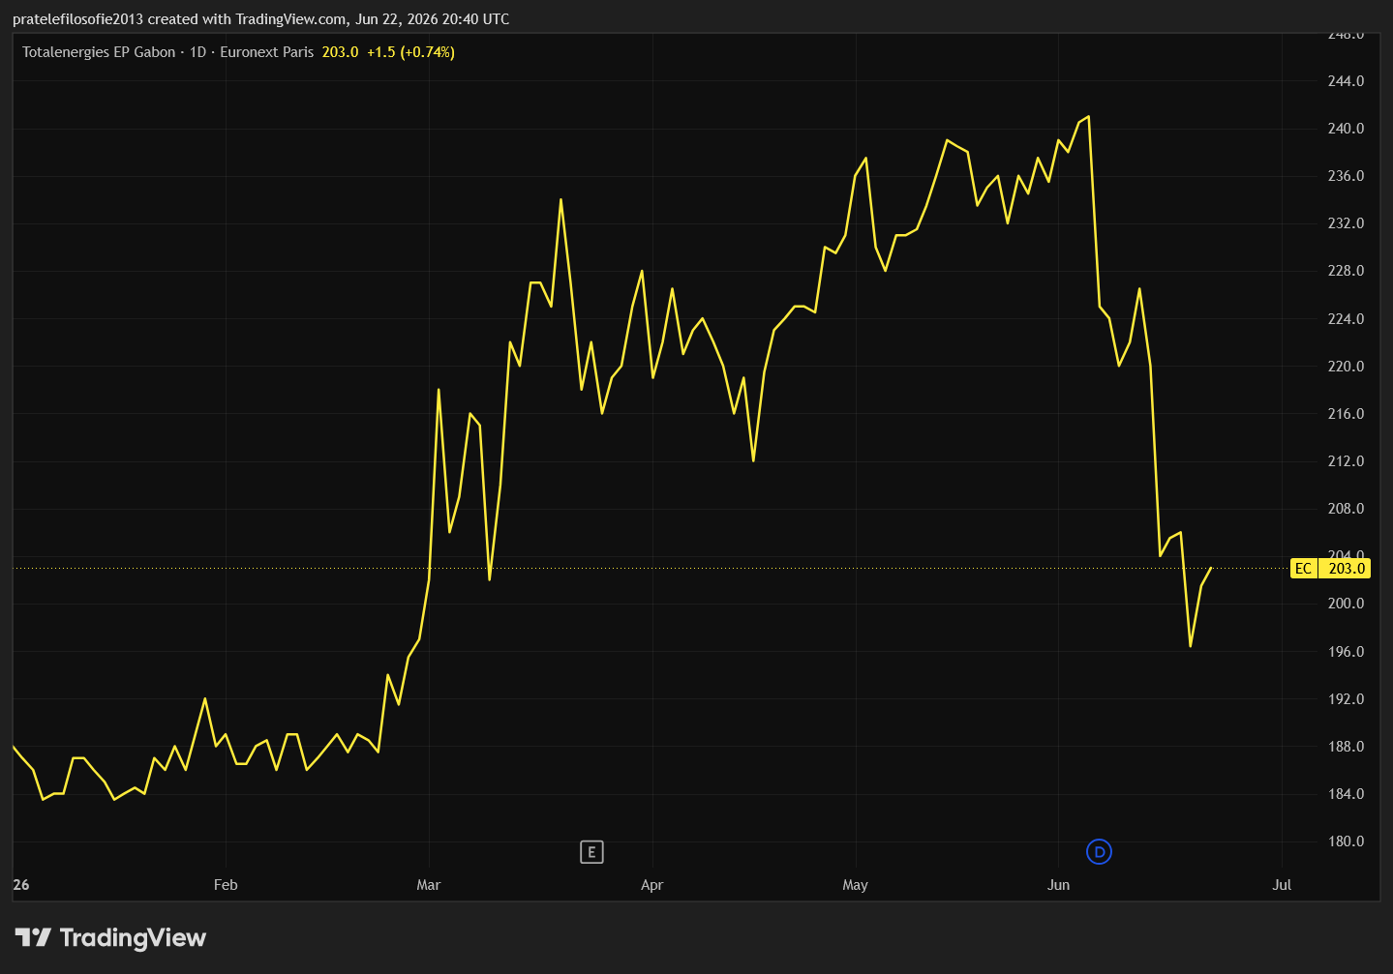Click the 208.0 price axis label
Viewport: 1393px width, 974px height.
point(1346,509)
